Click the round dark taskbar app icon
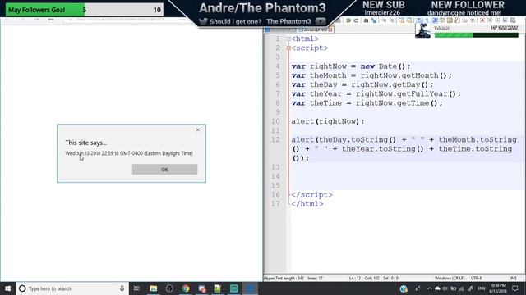This screenshot has height=295, width=526. tap(169, 288)
